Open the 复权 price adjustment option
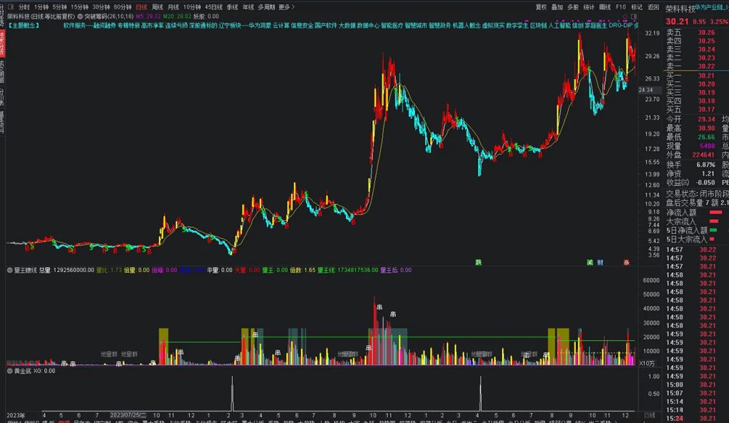This screenshot has height=423, width=729. [x=541, y=6]
